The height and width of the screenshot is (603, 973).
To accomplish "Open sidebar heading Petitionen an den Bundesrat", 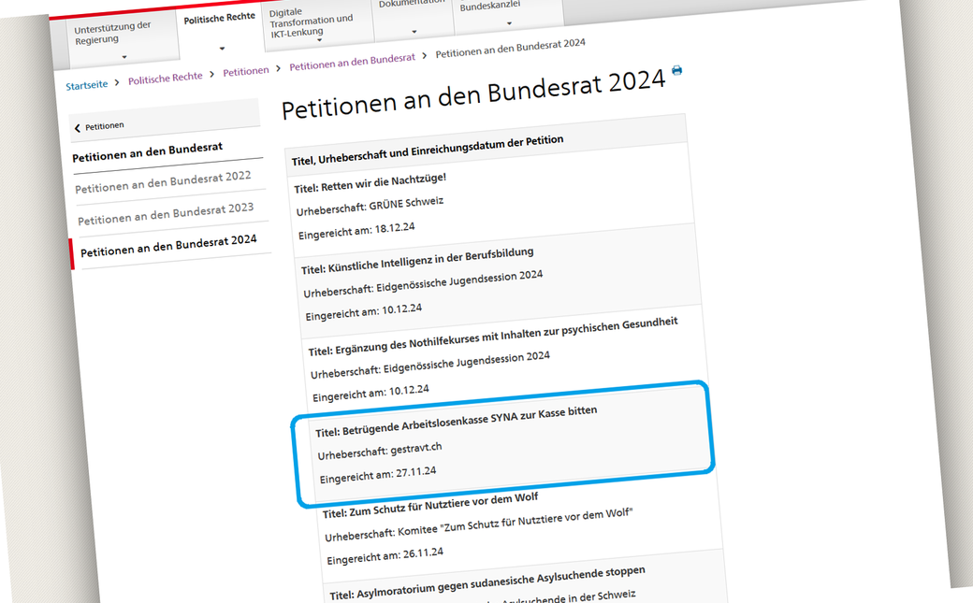I will point(147,152).
